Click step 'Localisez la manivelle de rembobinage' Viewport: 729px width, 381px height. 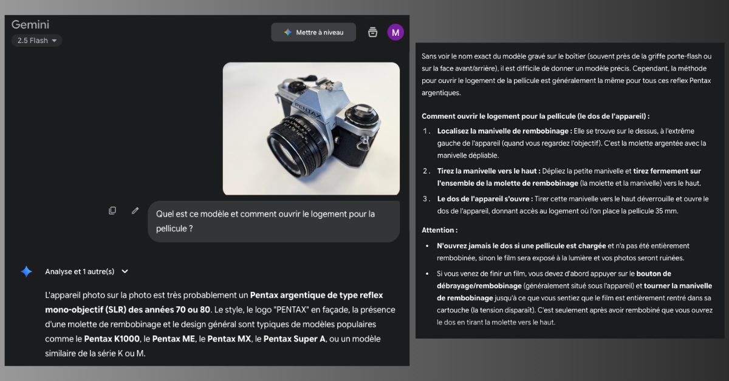coord(504,130)
